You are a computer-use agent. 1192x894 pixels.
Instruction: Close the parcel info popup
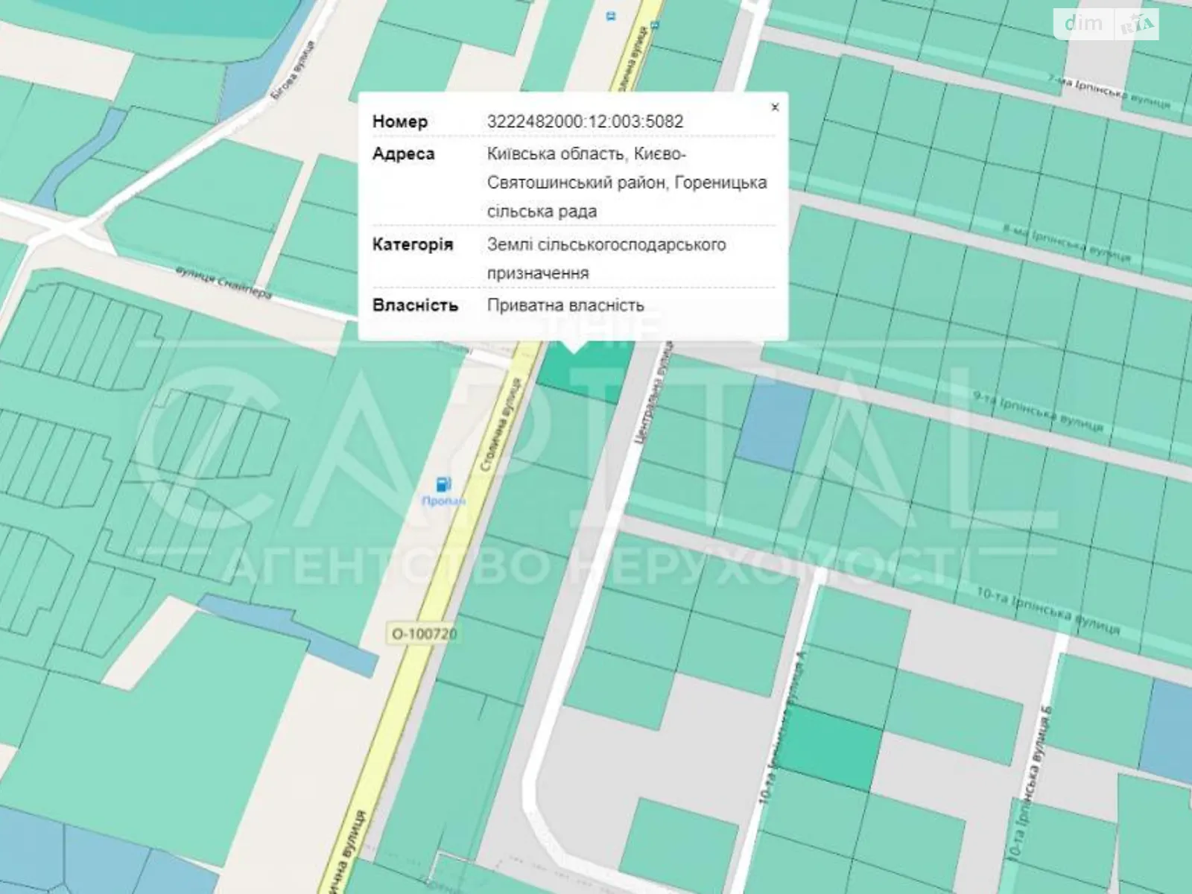775,107
